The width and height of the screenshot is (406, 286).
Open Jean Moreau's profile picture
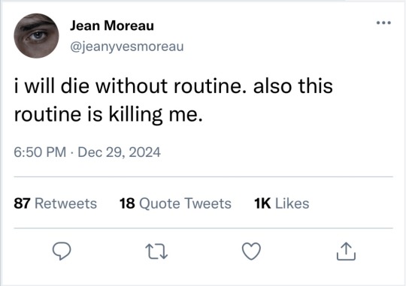click(36, 36)
